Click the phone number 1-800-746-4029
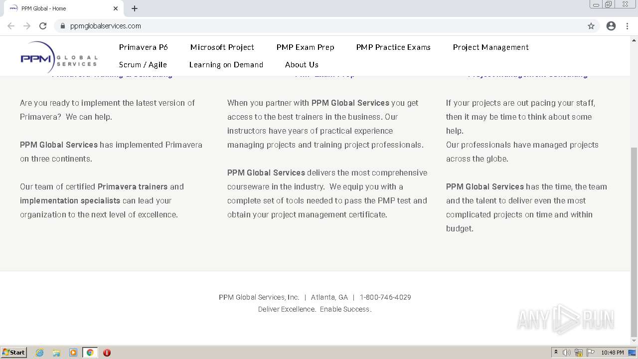 [385, 297]
